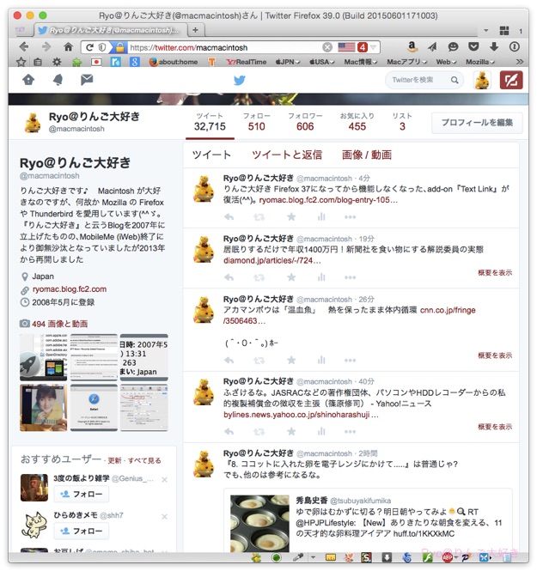
Task: Open the downloads arrow in toolbar
Action: pos(494,46)
